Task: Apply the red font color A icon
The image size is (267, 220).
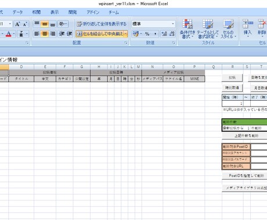Action: coord(8,34)
